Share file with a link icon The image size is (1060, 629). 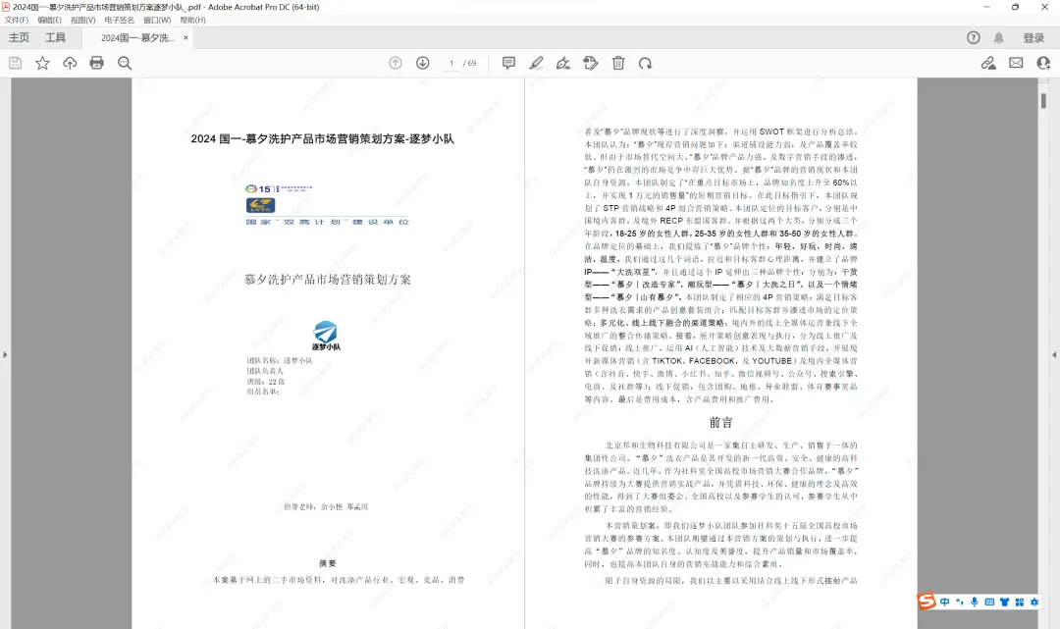click(x=987, y=63)
